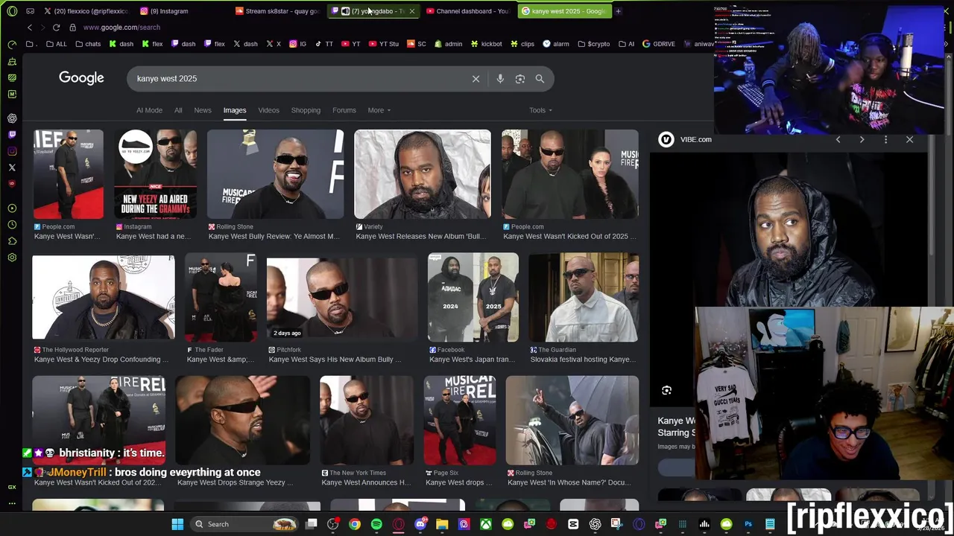
Task: Expand the More search filters dropdown
Action: [379, 110]
